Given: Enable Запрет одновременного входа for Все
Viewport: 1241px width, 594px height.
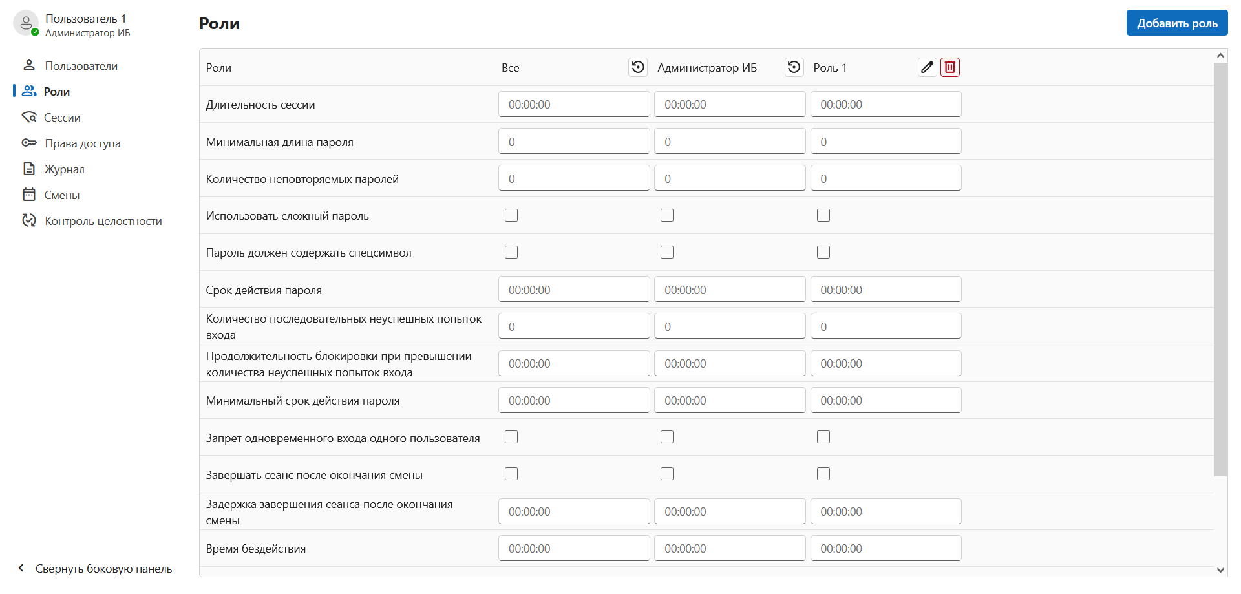Looking at the screenshot, I should (511, 437).
